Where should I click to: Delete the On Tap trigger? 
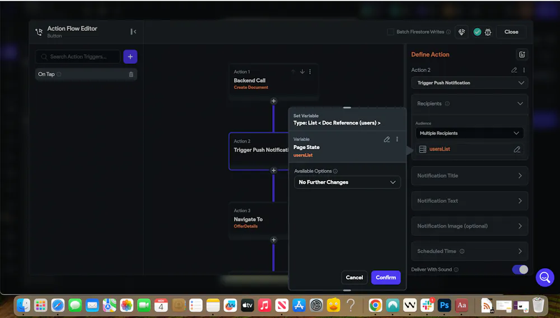[x=131, y=74]
